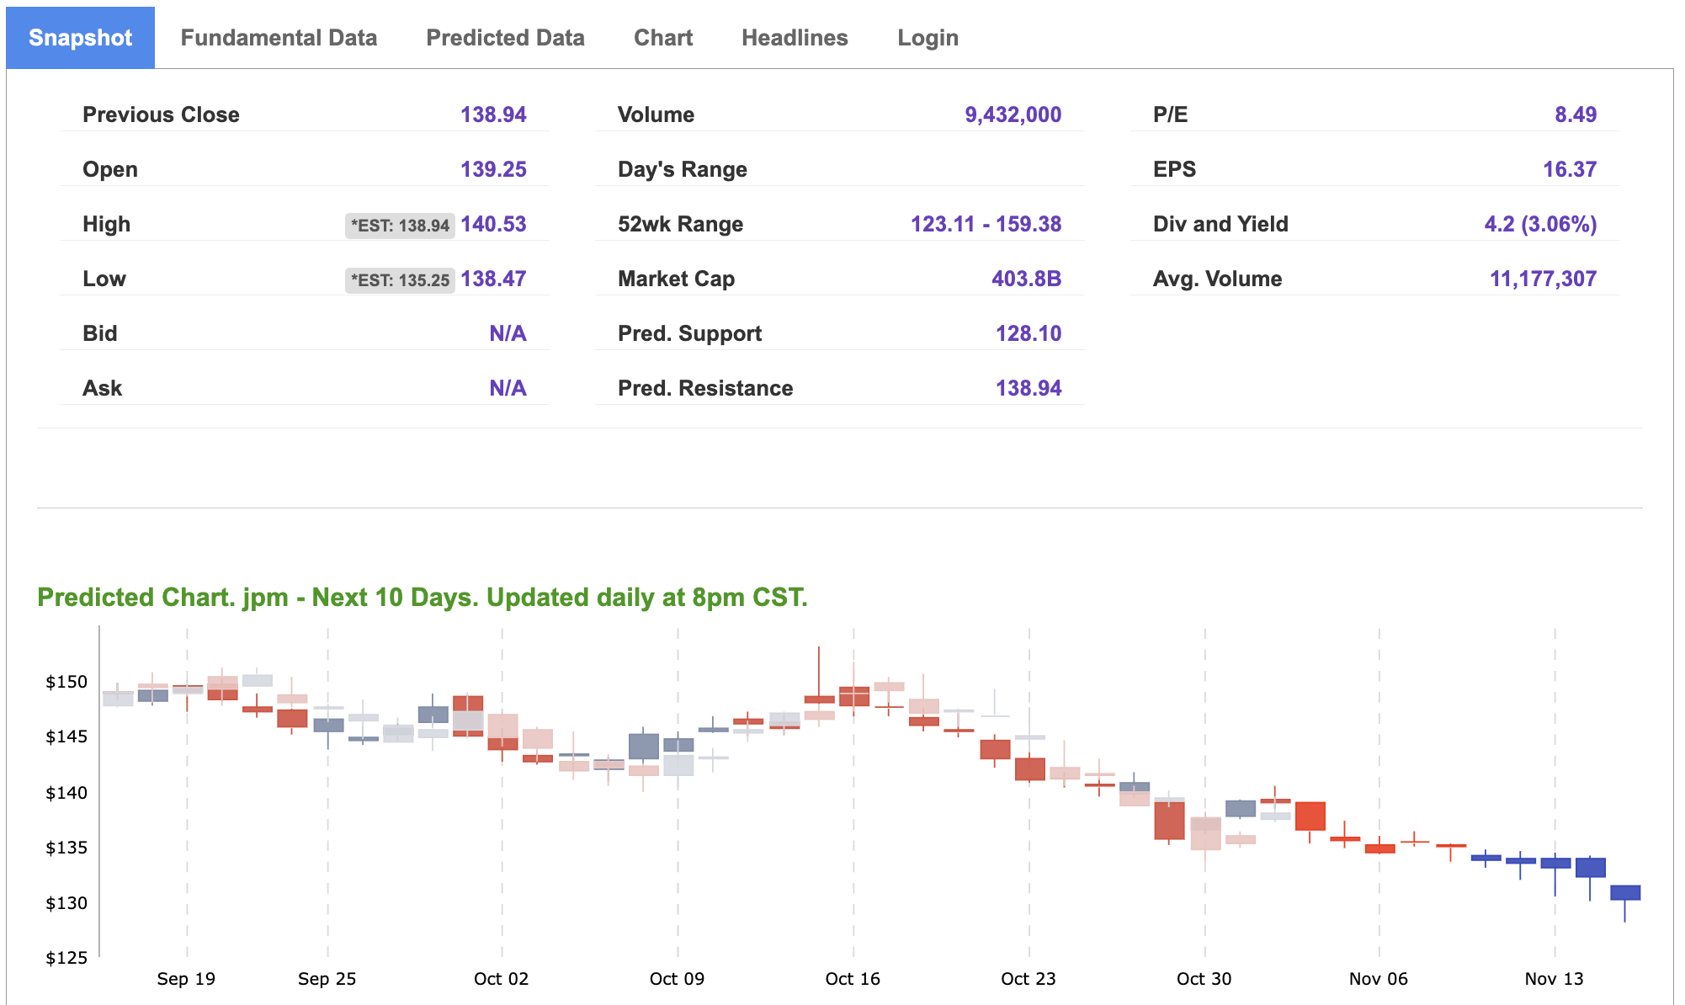Click the 52wk Range value
Viewport: 1685px width, 1005px height.
coord(987,224)
